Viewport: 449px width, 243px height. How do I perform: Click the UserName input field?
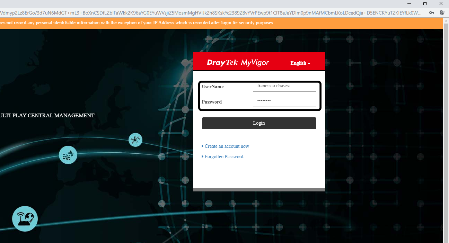coord(285,87)
